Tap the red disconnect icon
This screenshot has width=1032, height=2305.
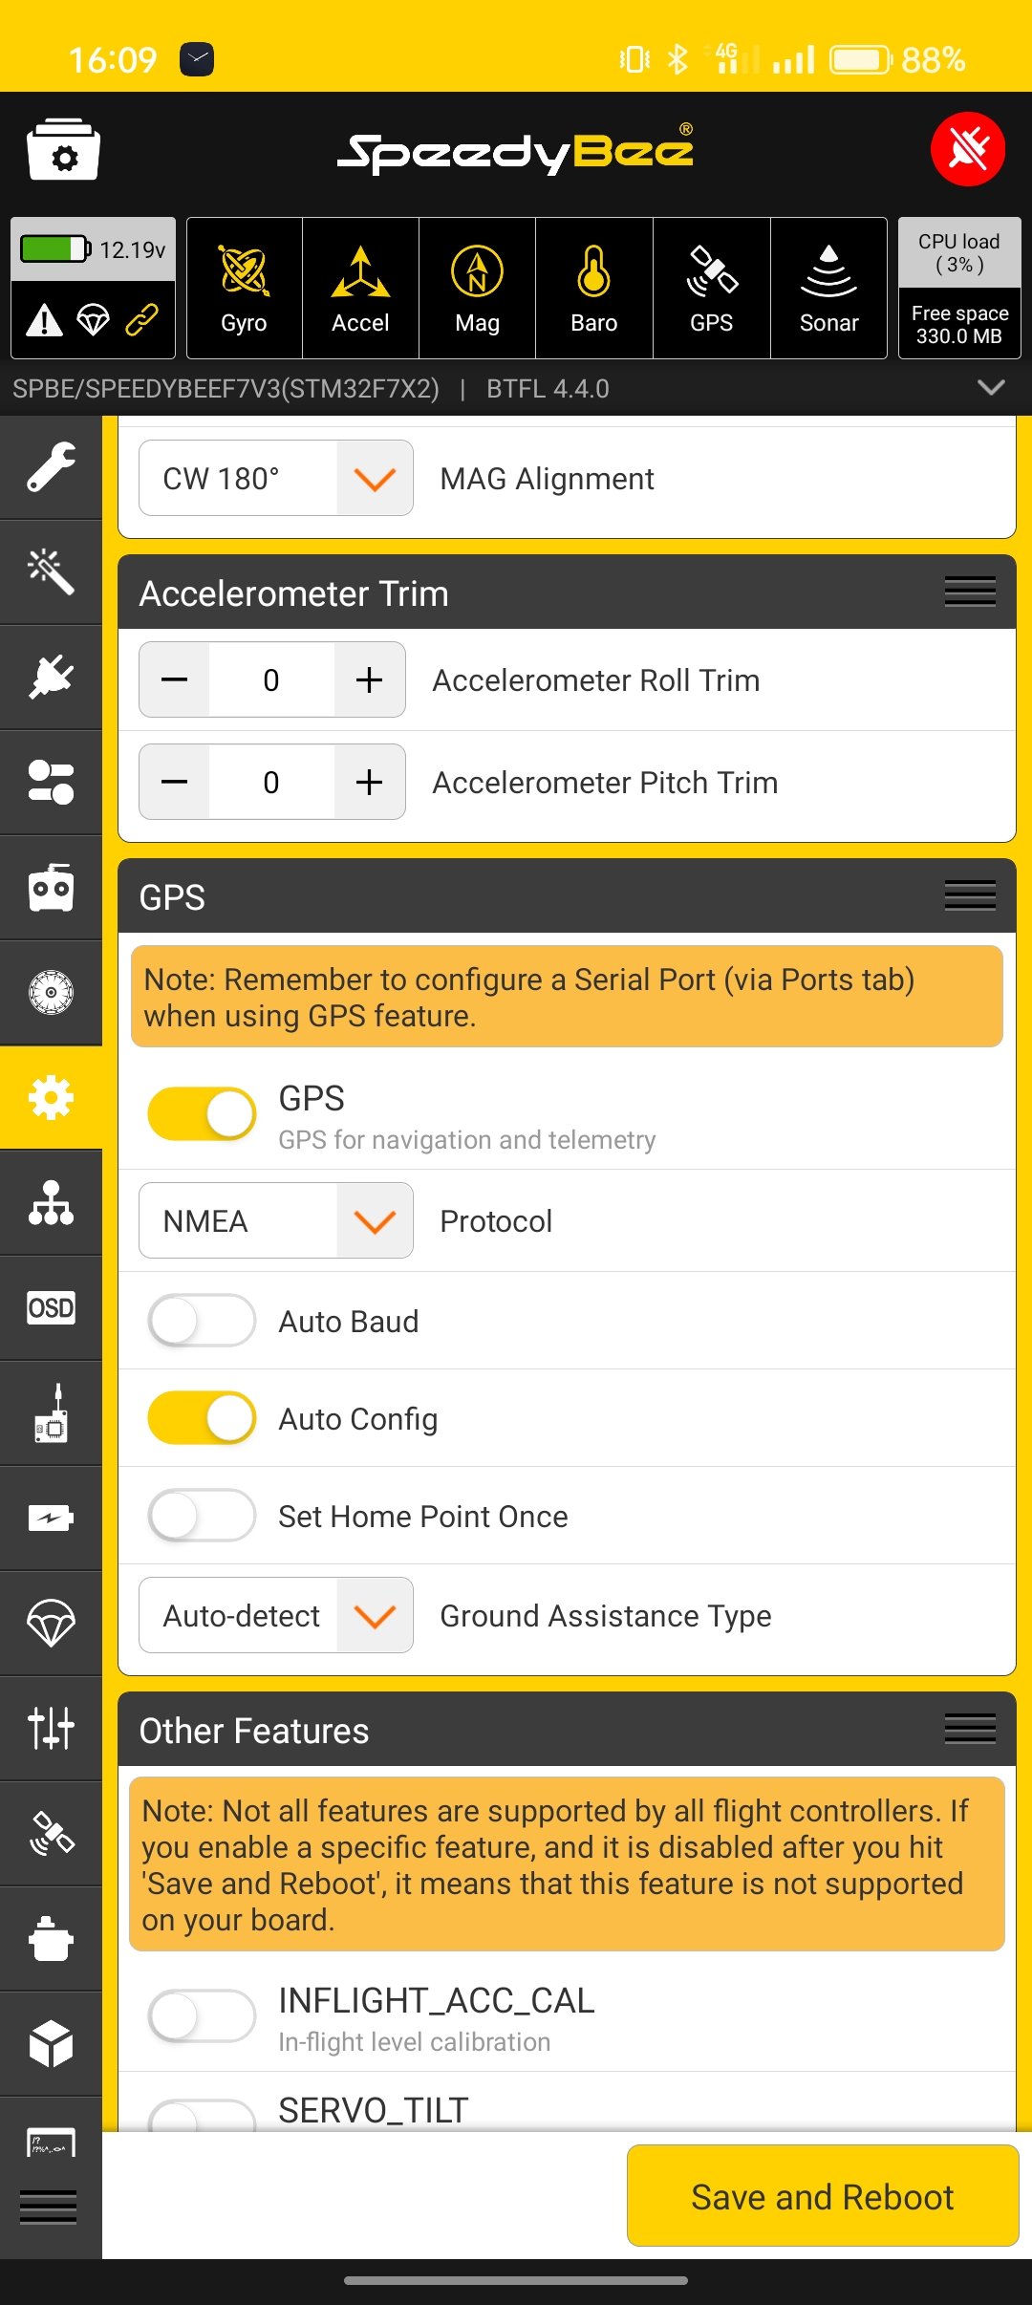[x=968, y=149]
